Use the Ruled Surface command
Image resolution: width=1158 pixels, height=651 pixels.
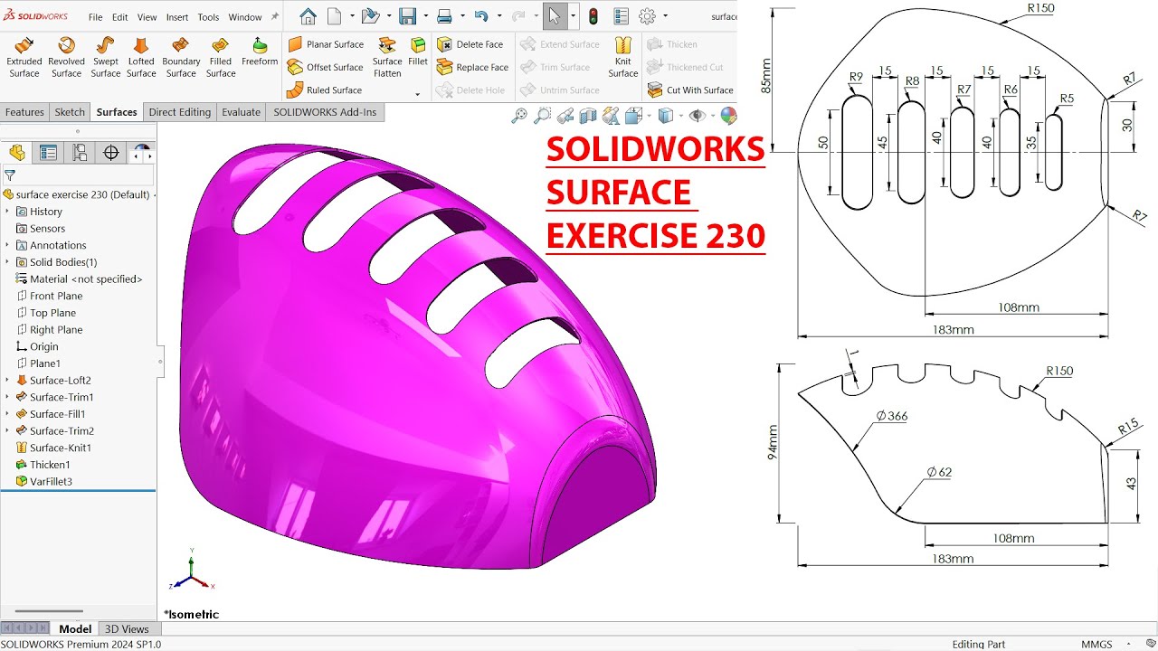point(324,90)
